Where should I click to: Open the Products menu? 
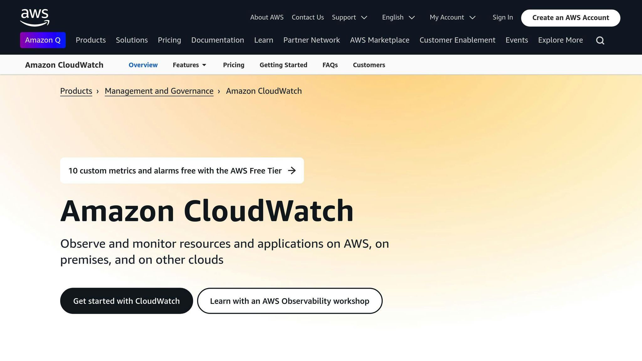coord(91,40)
